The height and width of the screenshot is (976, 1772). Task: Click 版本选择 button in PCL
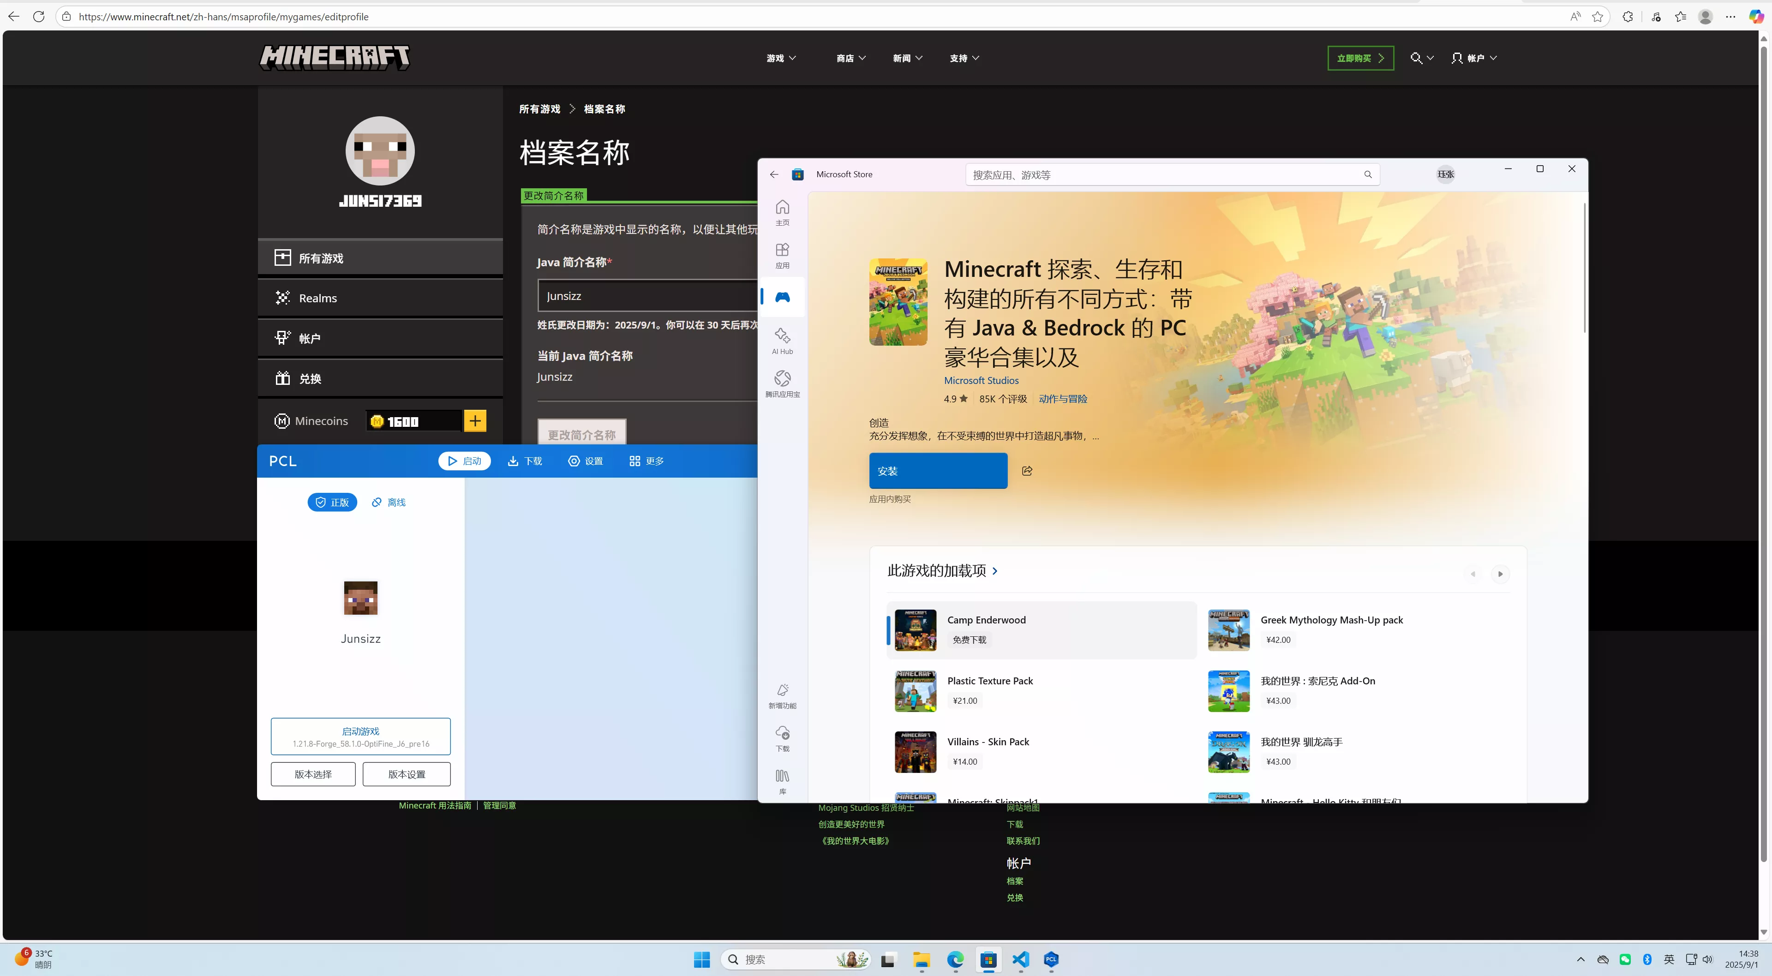(313, 774)
